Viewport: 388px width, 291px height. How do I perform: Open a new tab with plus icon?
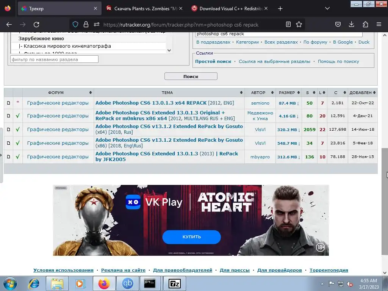(280, 9)
